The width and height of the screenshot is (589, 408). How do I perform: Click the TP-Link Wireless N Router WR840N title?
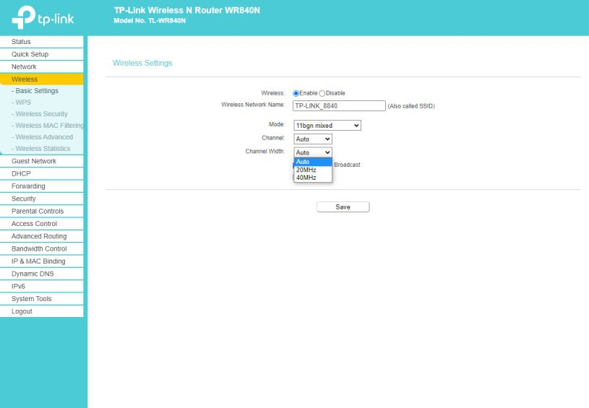(x=186, y=10)
